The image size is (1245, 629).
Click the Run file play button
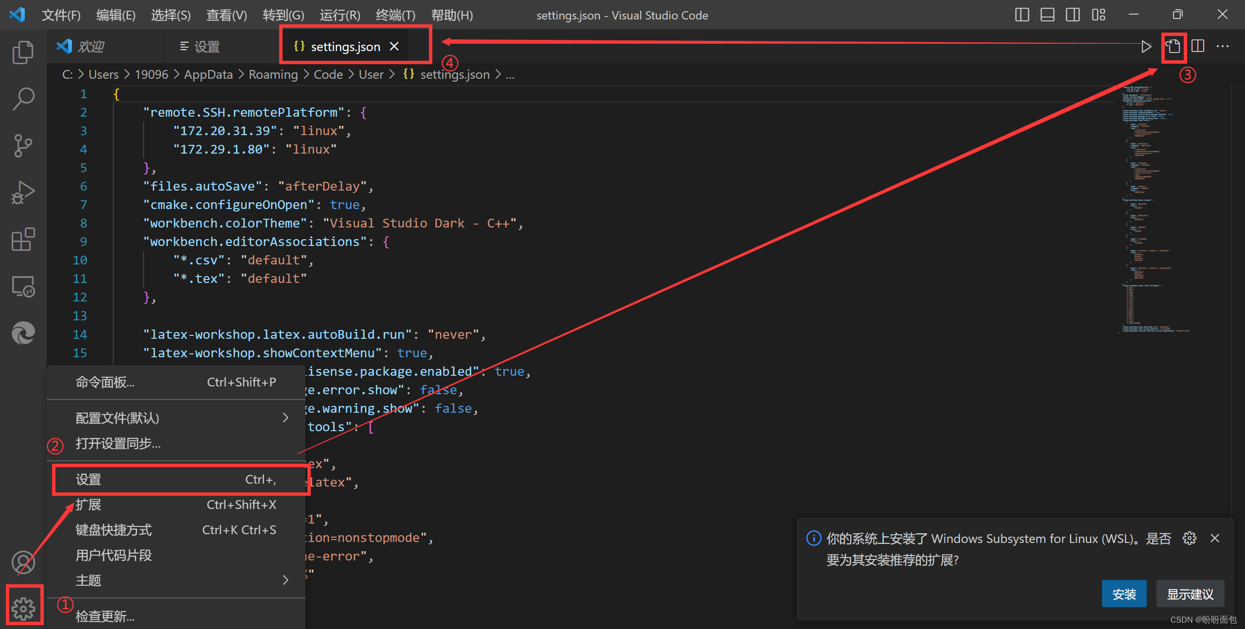(x=1146, y=46)
